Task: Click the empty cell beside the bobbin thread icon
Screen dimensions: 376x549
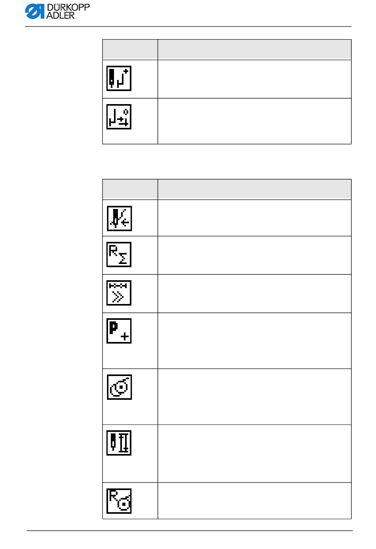Action: [x=254, y=397]
